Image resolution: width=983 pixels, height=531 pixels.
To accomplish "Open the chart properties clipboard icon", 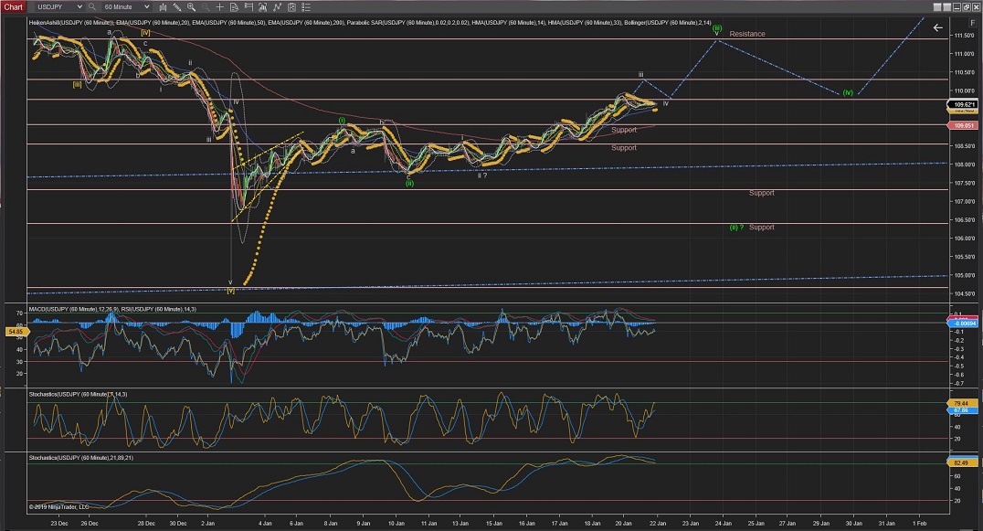I will point(291,7).
